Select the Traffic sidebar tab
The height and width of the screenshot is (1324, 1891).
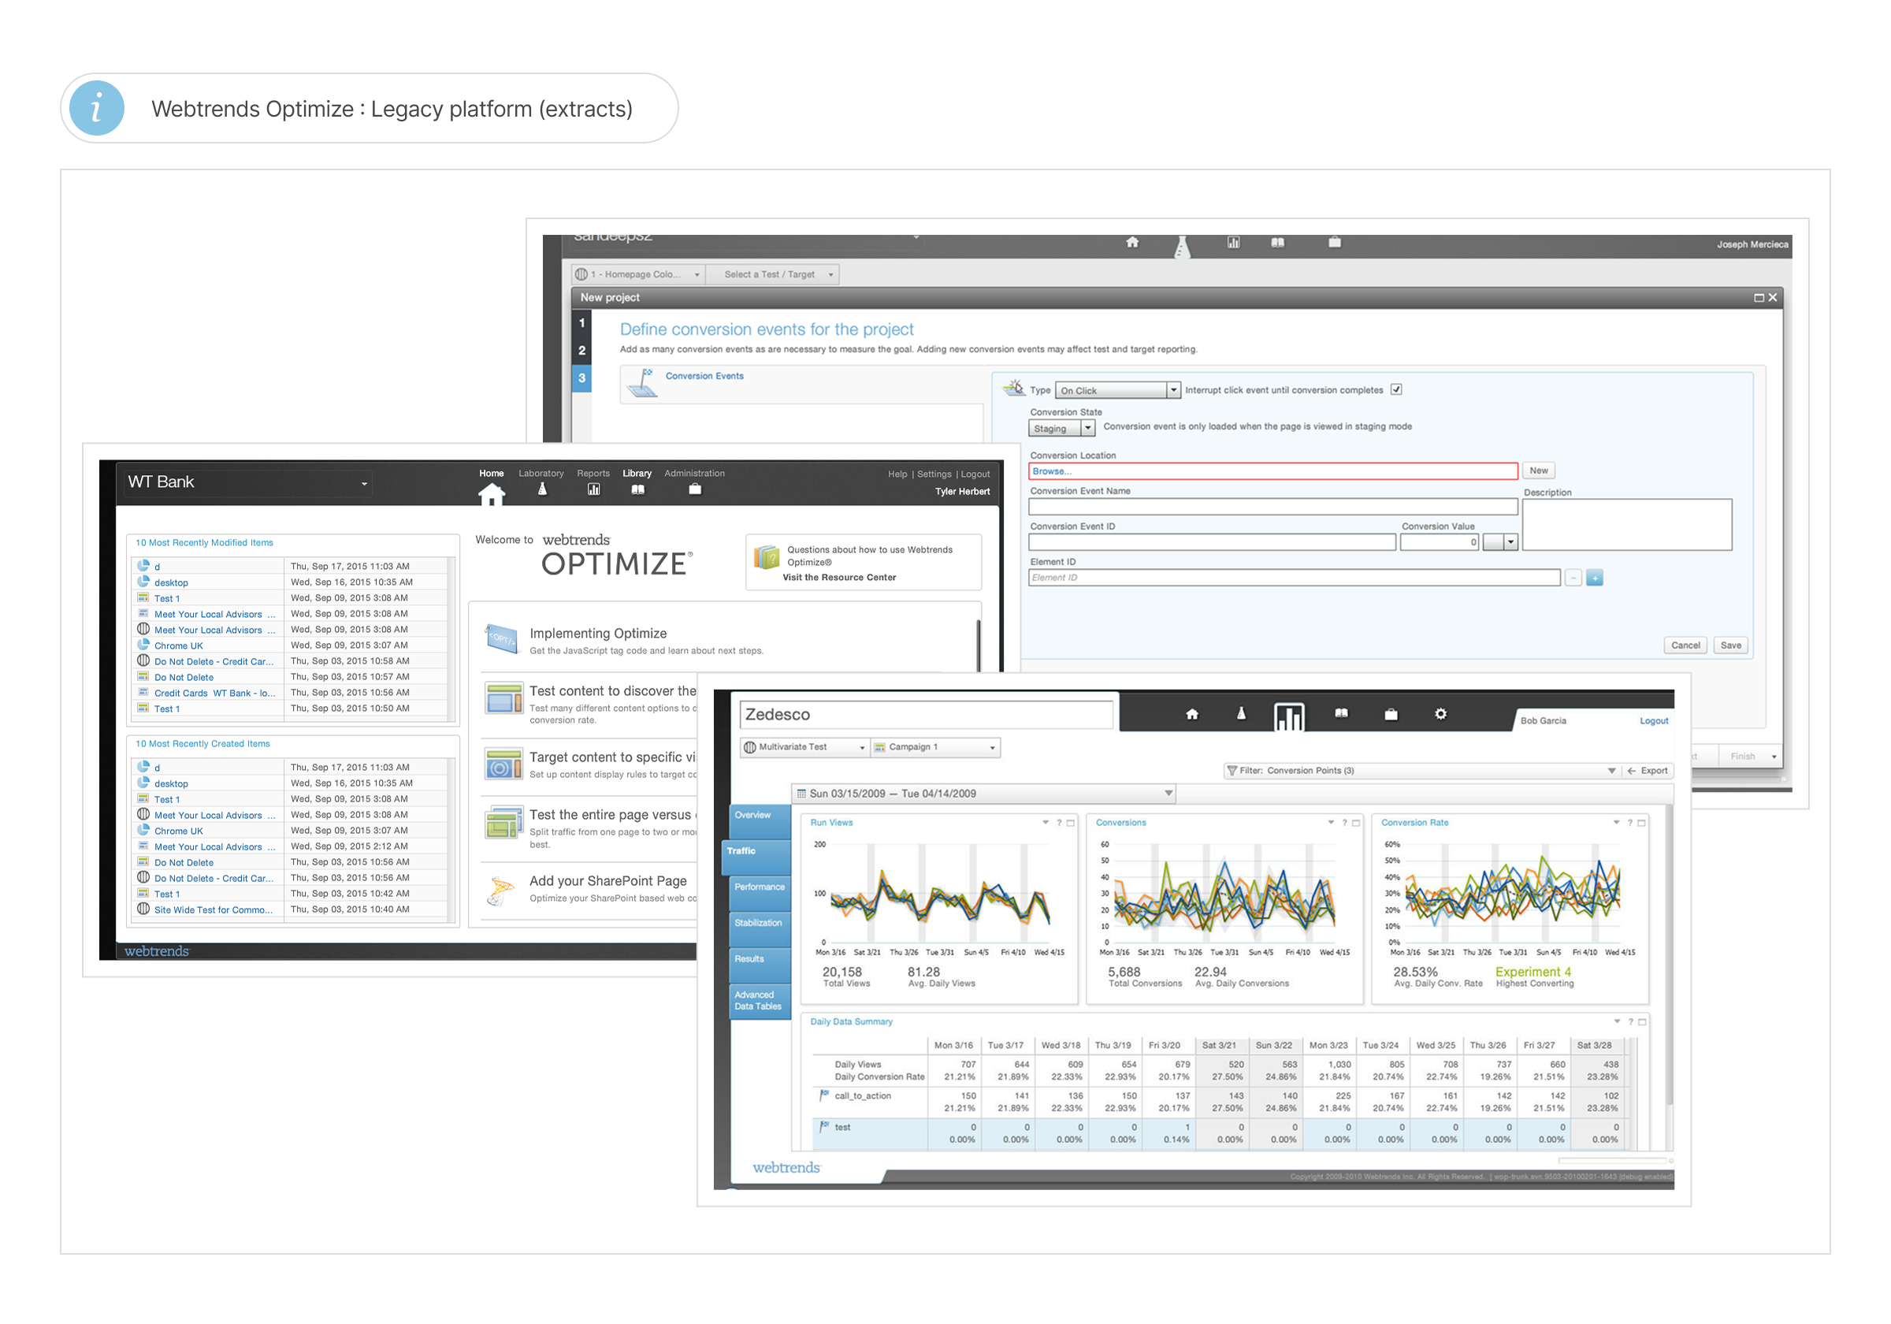tap(756, 857)
